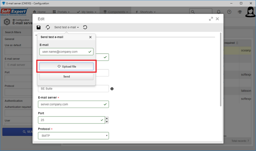Viewport: 256px width, 151px height.
Task: Click the Send button
Action: (66, 76)
